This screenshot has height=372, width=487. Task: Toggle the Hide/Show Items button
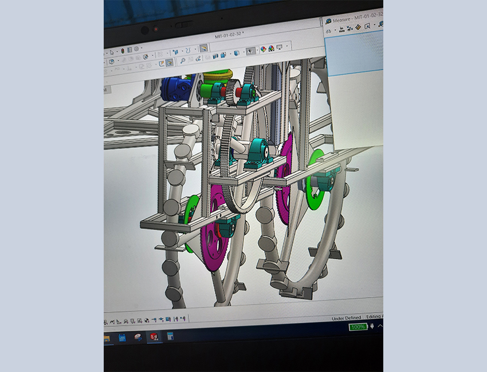pyautogui.click(x=250, y=51)
